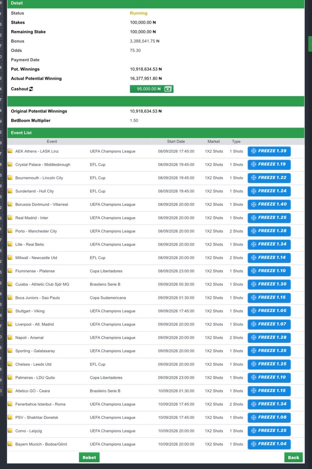Click yellow status icon beside Chelsea - Leeds Utd
Viewport: 312px width, 469px height.
(x=10, y=364)
